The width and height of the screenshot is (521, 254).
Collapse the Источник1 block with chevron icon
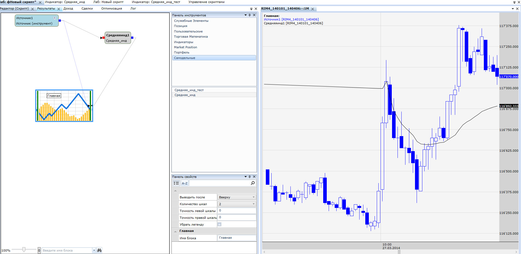click(55, 18)
